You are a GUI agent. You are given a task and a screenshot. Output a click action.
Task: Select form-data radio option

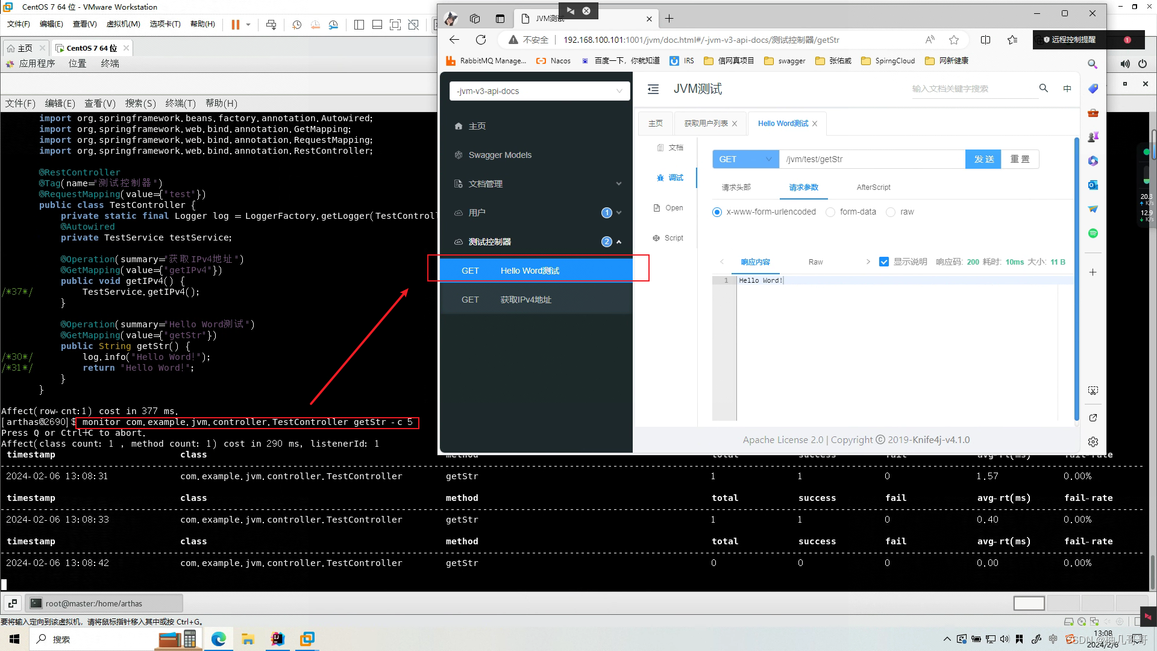830,212
